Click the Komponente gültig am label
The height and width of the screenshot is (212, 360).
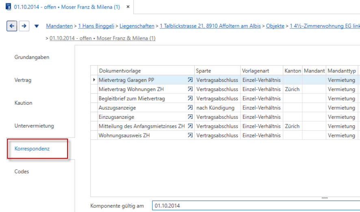pyautogui.click(x=117, y=205)
